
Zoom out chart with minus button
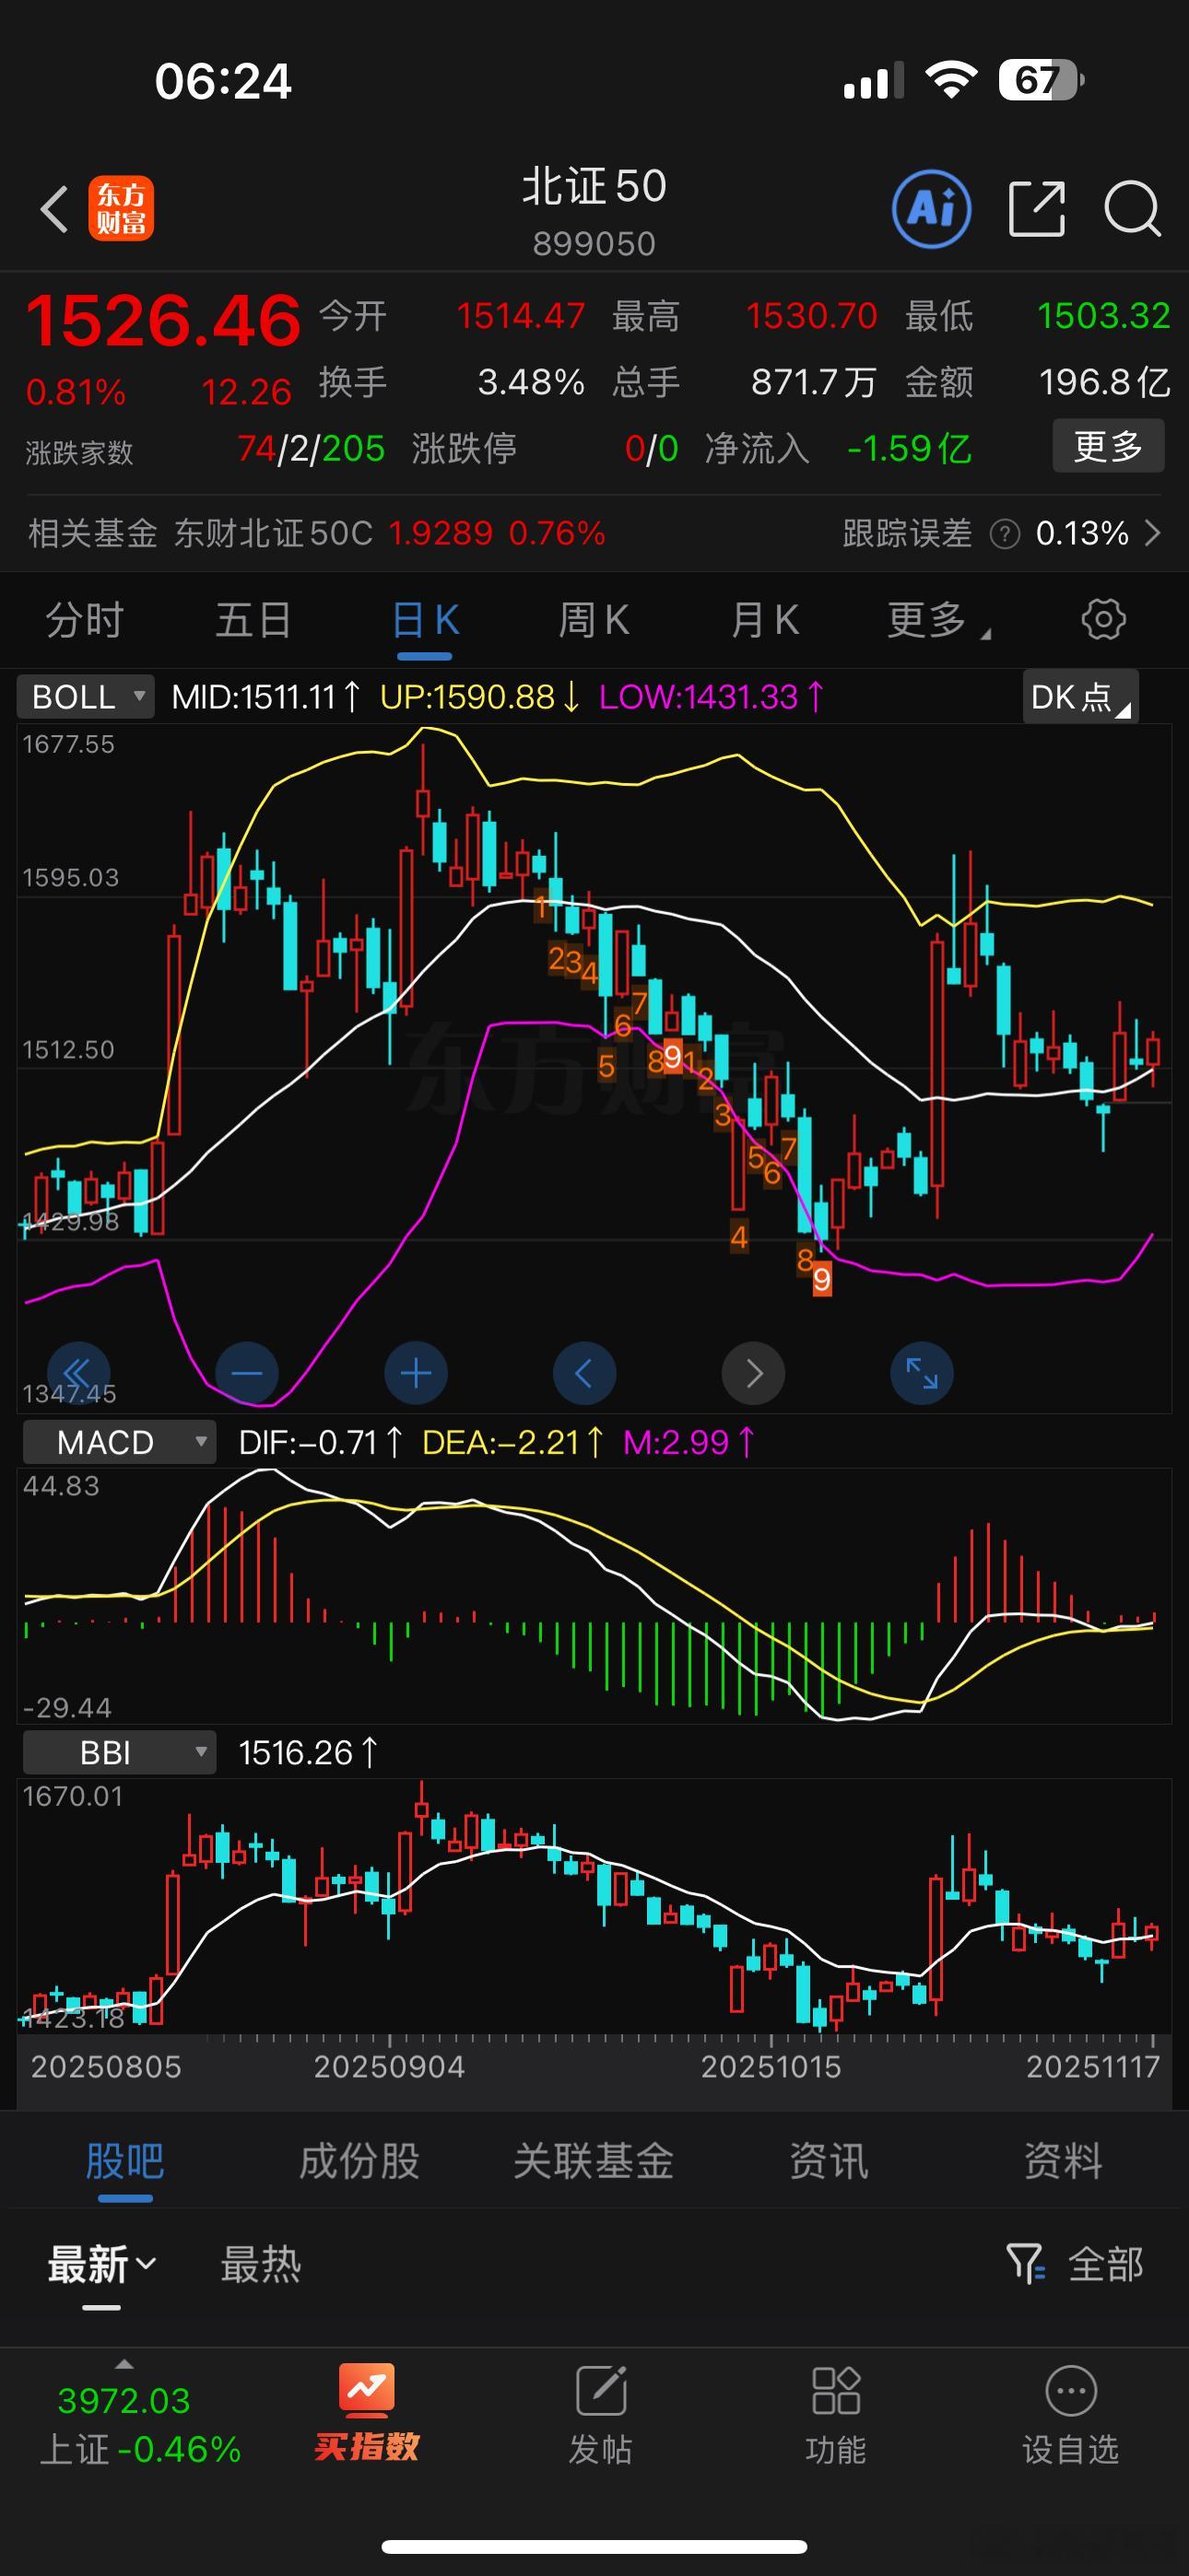(247, 1373)
